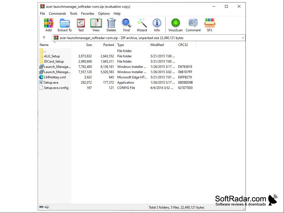The width and height of the screenshot is (284, 213).
Task: Click the CRC32 value D6763619
Action: [x=185, y=67]
